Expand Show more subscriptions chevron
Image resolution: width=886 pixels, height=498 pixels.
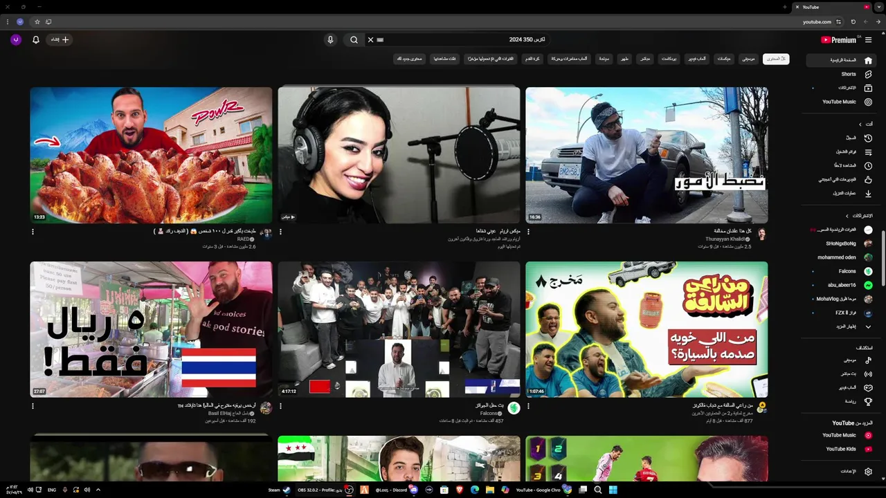click(x=868, y=326)
